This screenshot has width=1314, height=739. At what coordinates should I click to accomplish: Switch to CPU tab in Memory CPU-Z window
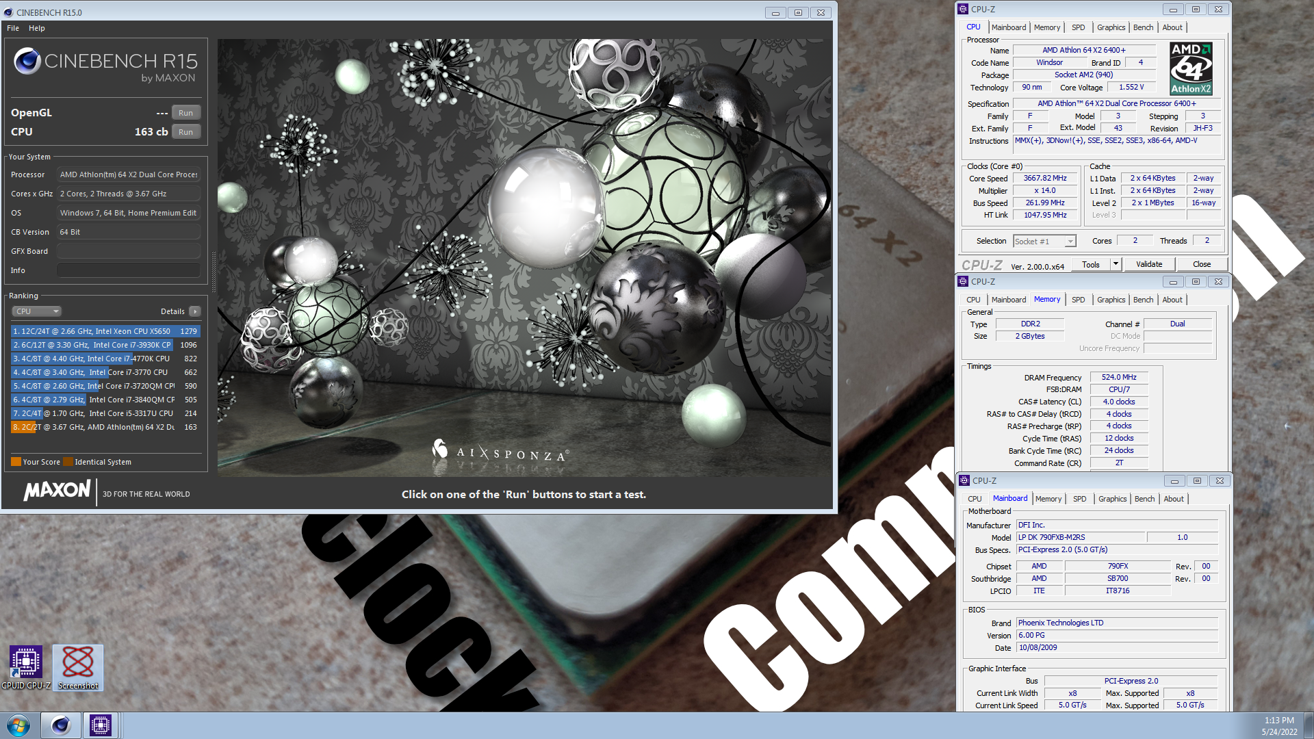click(x=973, y=300)
